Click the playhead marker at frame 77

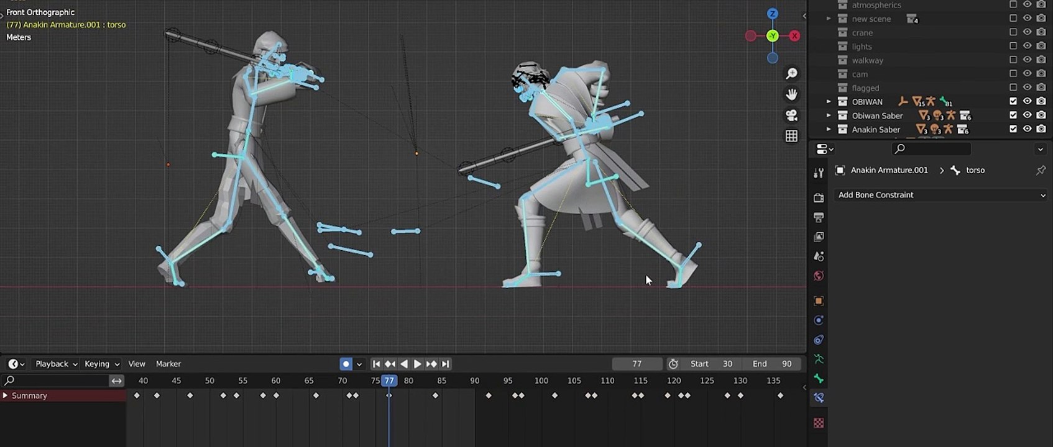(389, 381)
